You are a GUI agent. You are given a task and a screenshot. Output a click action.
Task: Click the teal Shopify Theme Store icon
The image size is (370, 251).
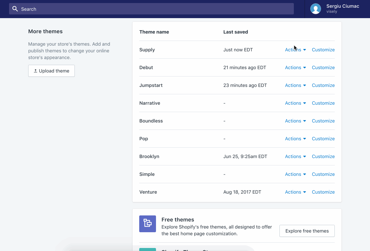click(x=148, y=249)
